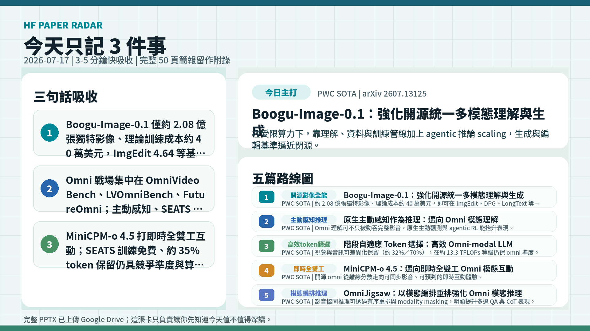The width and height of the screenshot is (590, 331).
Task: Select the orange 4 badge in the 即時全雙工 row
Action: click(266, 271)
